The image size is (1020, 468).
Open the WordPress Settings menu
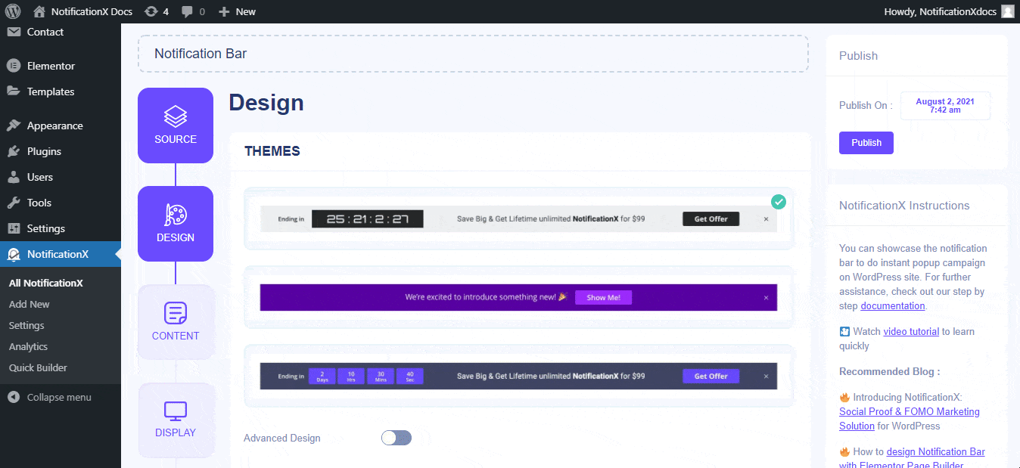(61, 228)
